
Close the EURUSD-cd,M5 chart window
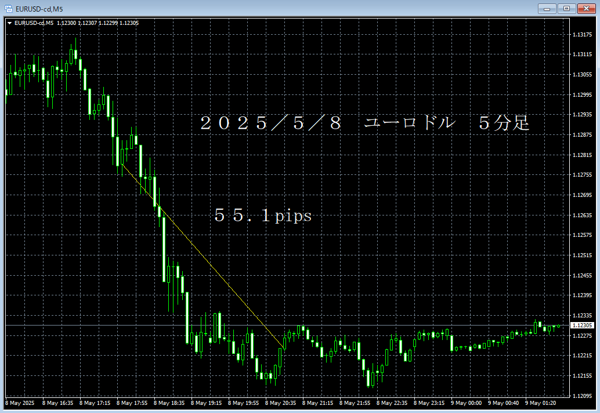tap(585, 8)
